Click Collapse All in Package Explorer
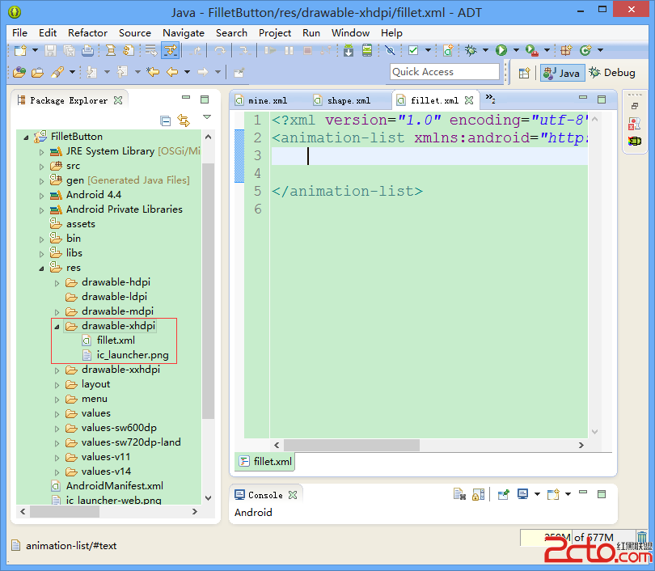Screen dimensions: 655x571 [166, 121]
